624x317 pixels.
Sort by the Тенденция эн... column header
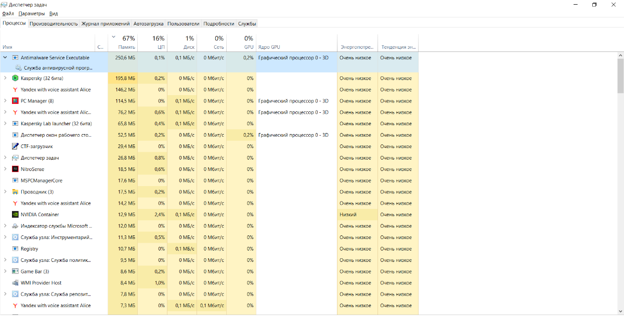tap(398, 43)
